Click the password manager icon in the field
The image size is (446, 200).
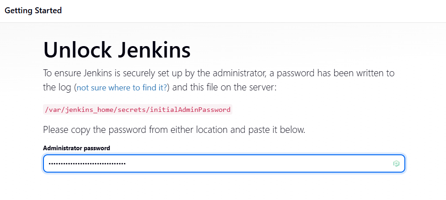point(396,163)
